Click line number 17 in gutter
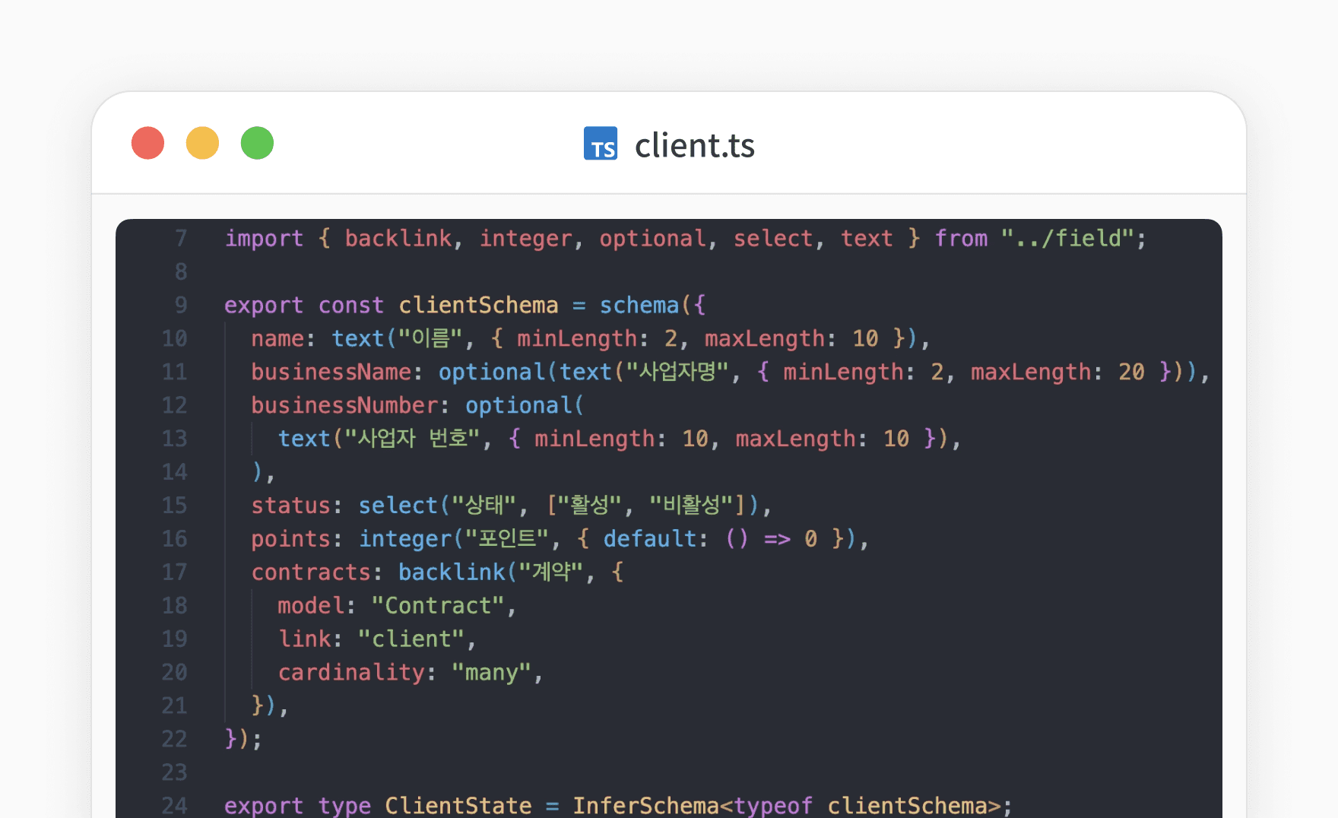 click(175, 572)
